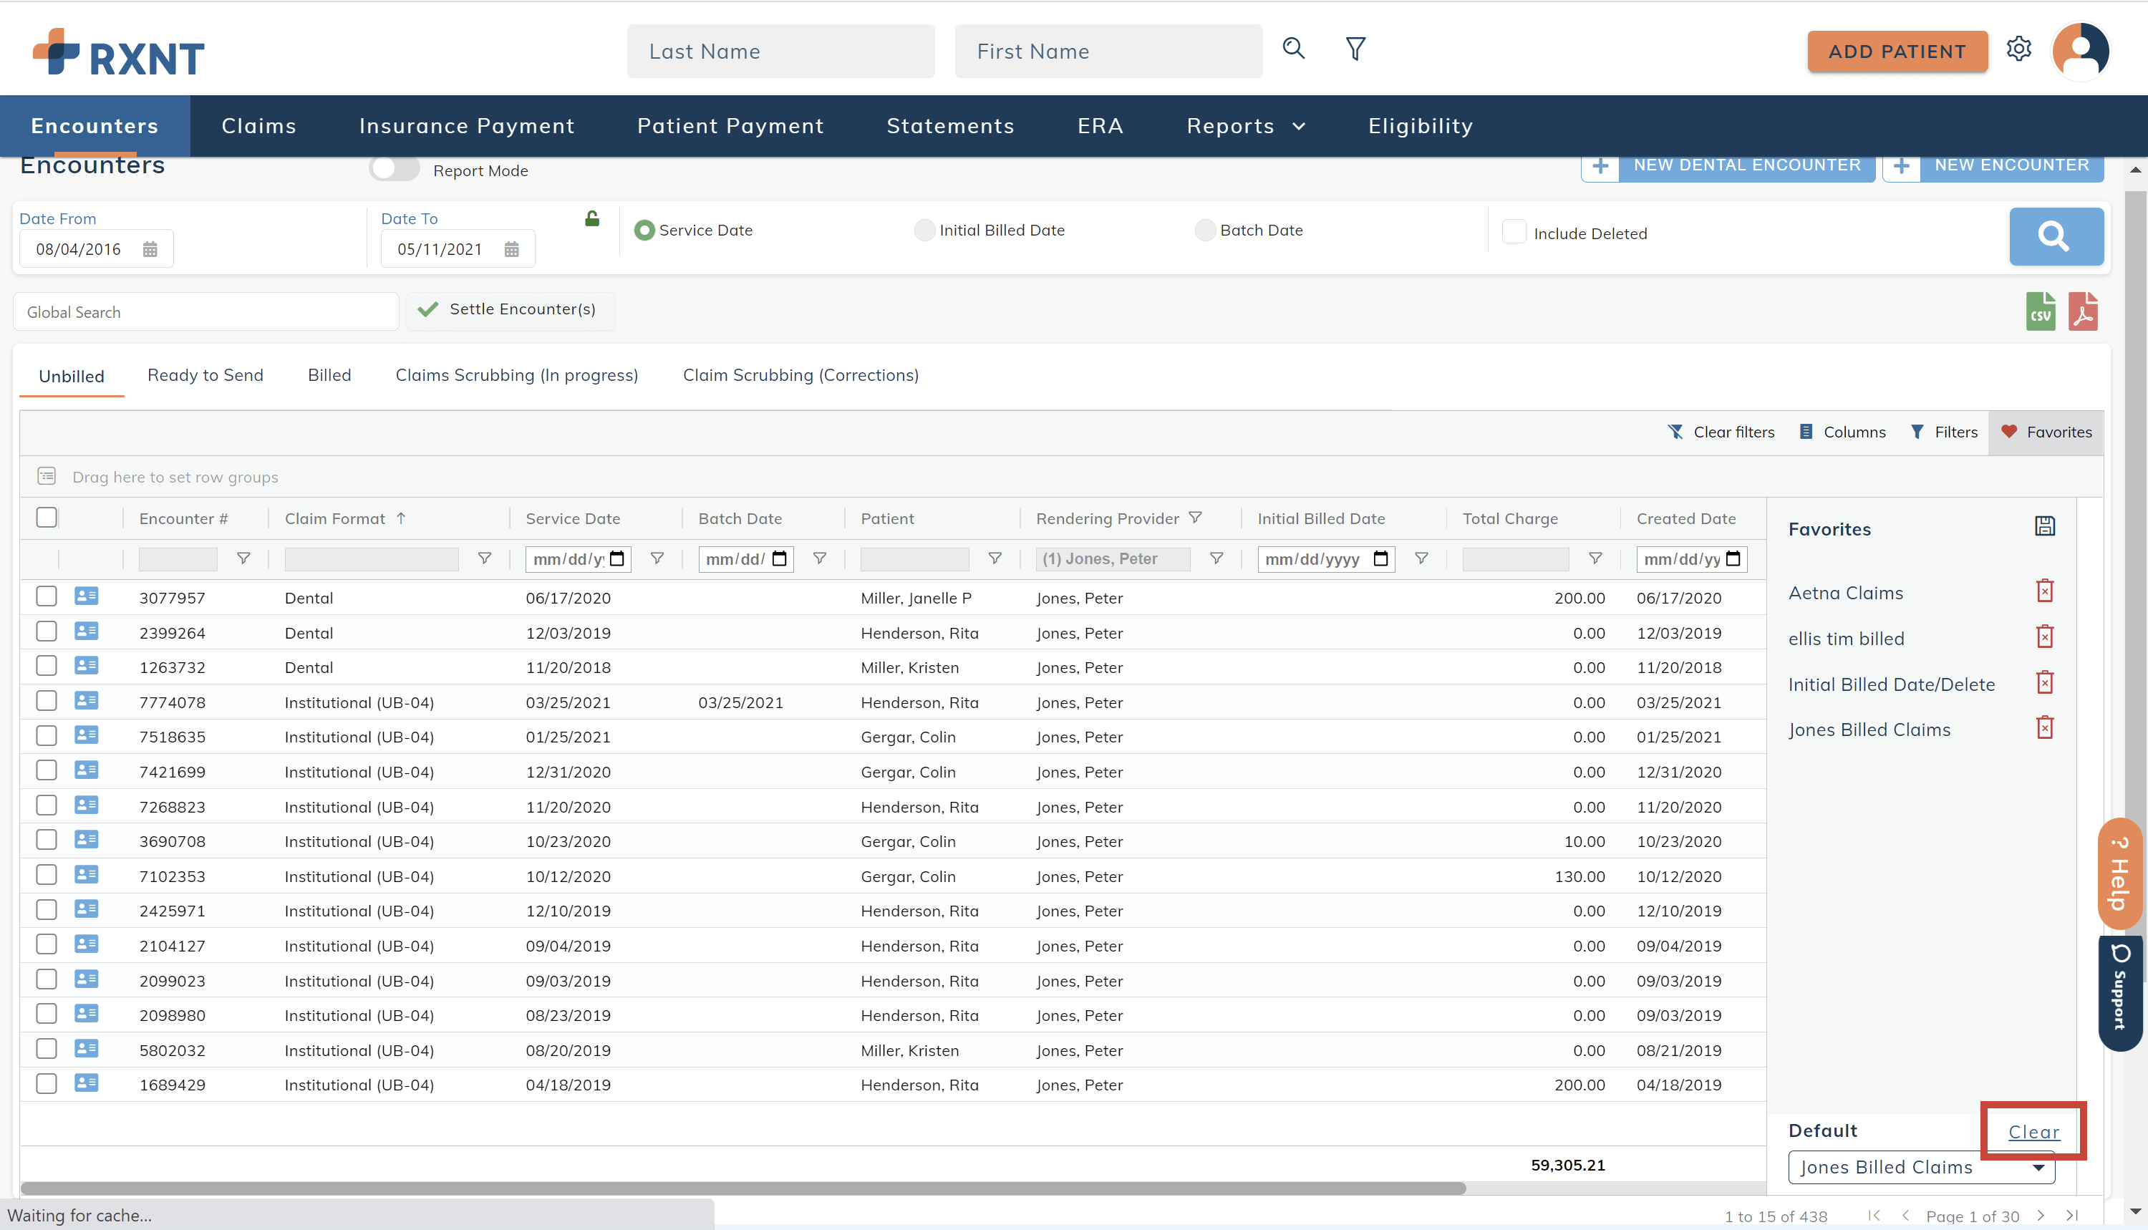Select Batch Date radio button
The height and width of the screenshot is (1230, 2148).
coord(1205,230)
